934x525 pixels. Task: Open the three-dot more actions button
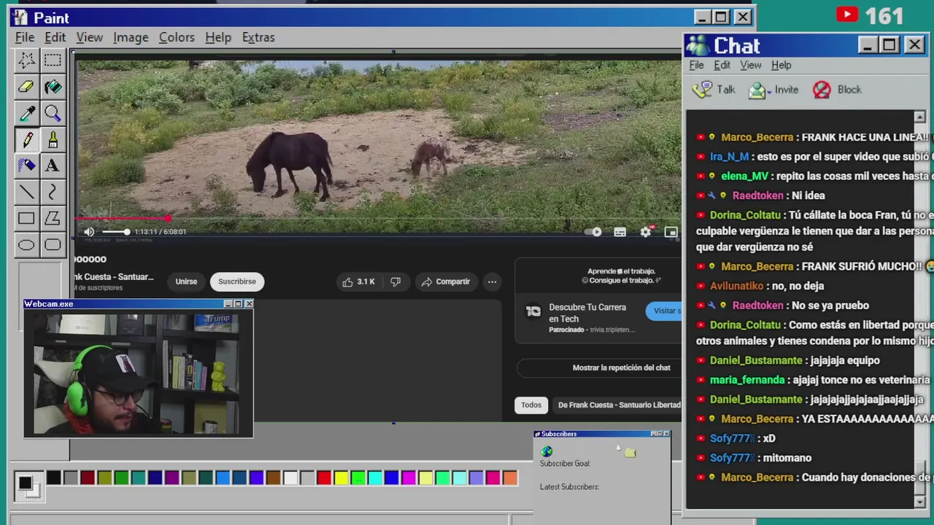coord(492,281)
